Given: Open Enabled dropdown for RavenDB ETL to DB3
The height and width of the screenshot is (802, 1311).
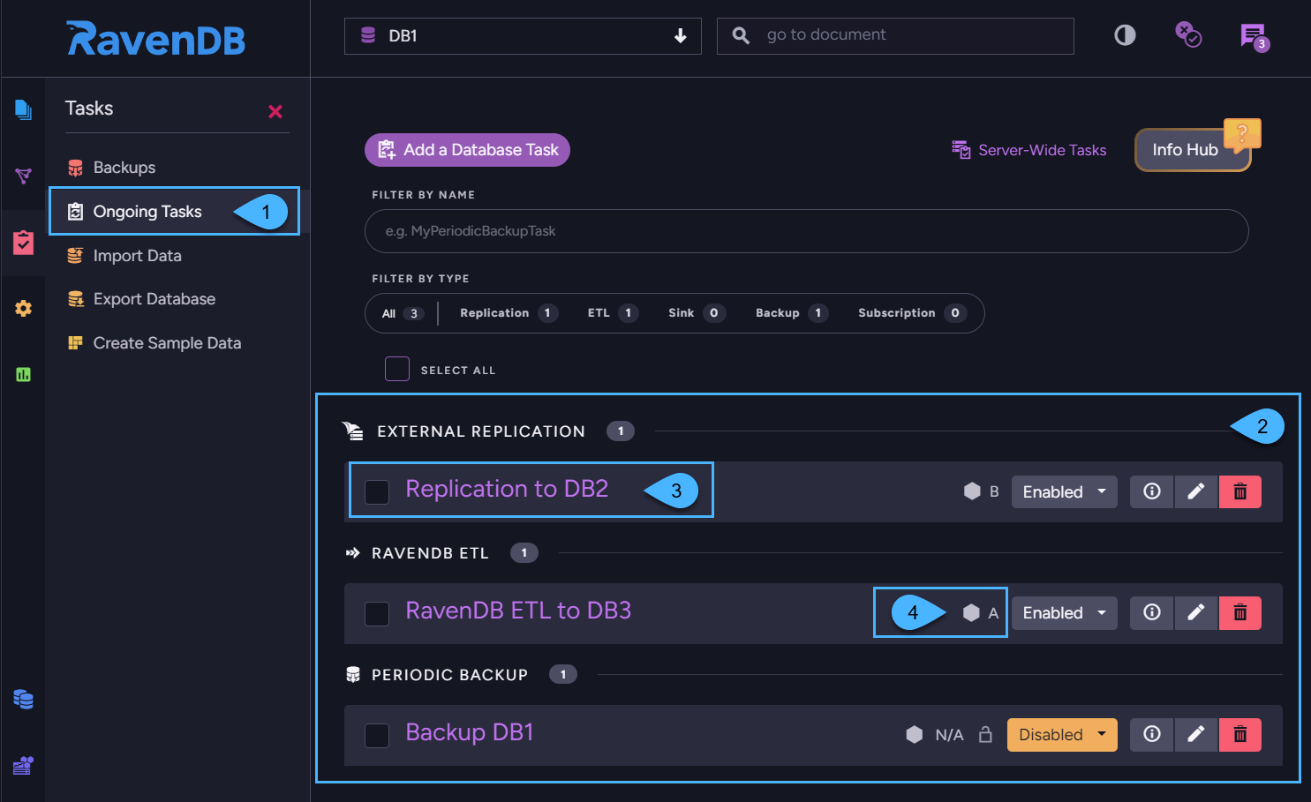Looking at the screenshot, I should pyautogui.click(x=1064, y=612).
